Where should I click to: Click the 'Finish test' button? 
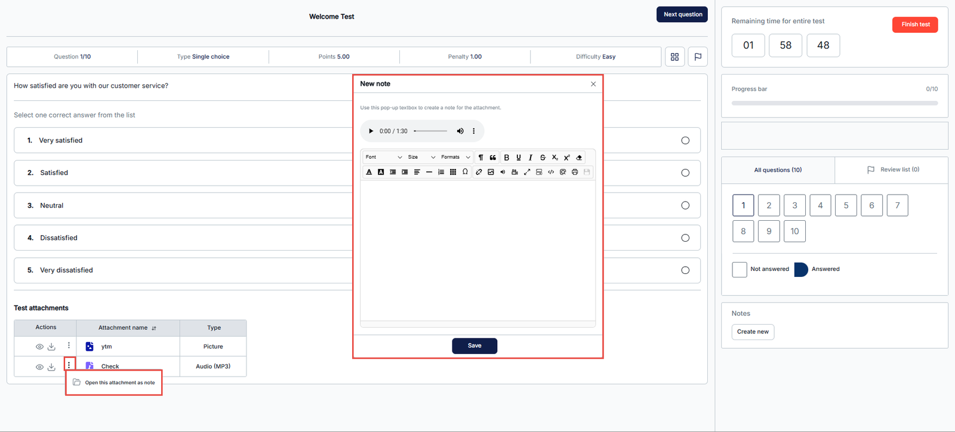tap(915, 24)
